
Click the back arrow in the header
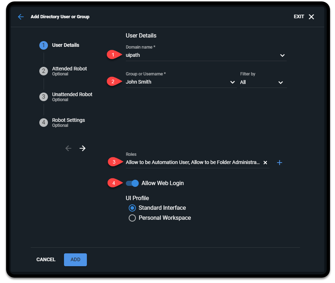(20, 16)
